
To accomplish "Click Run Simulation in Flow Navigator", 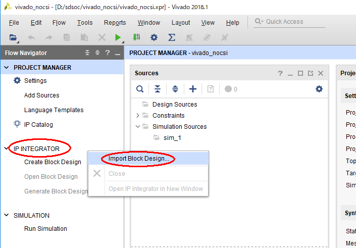I will (45, 229).
